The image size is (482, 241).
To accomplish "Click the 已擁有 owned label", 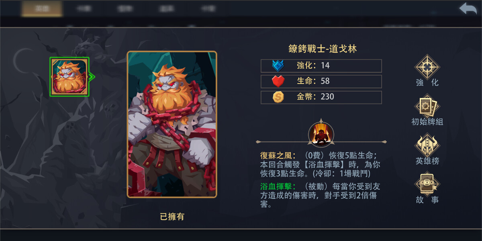I will tap(172, 216).
